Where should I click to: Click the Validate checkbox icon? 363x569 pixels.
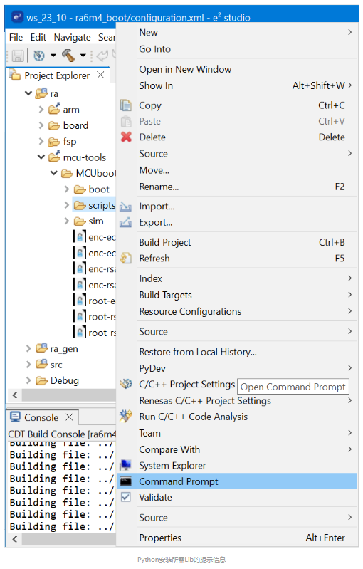point(125,497)
